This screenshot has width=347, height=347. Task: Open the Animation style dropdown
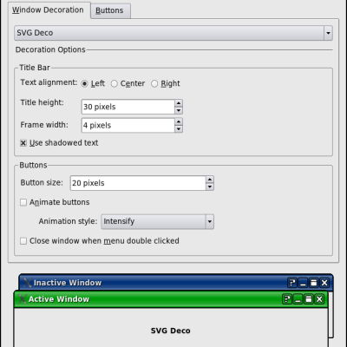pos(157,221)
